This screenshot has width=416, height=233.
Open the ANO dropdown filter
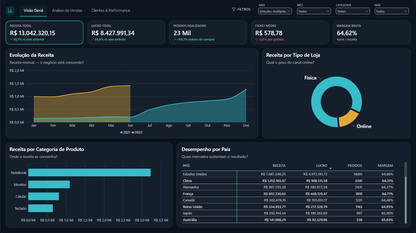(x=275, y=11)
